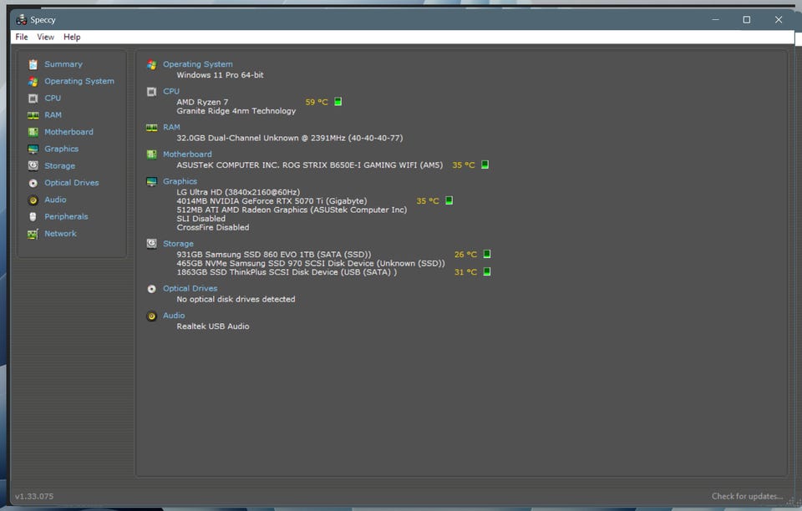Select Summary in the sidebar
This screenshot has height=511, width=802.
tap(63, 63)
